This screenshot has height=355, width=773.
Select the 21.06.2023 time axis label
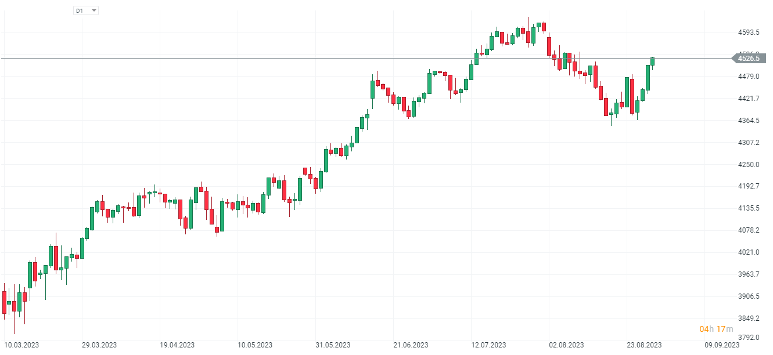click(411, 345)
